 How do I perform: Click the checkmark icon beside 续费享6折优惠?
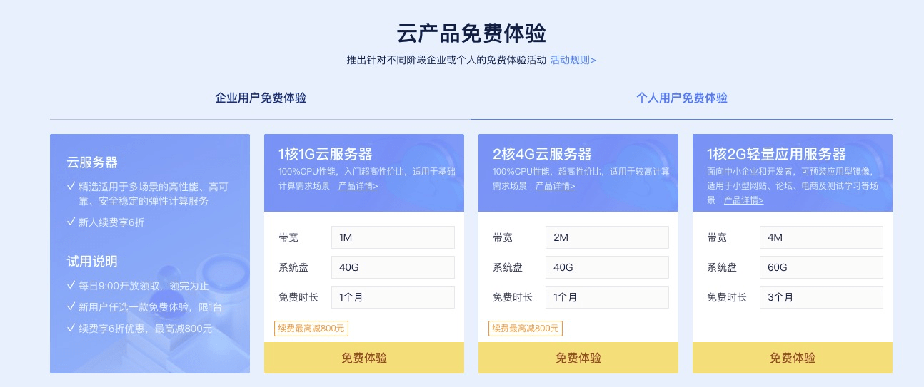tap(71, 328)
